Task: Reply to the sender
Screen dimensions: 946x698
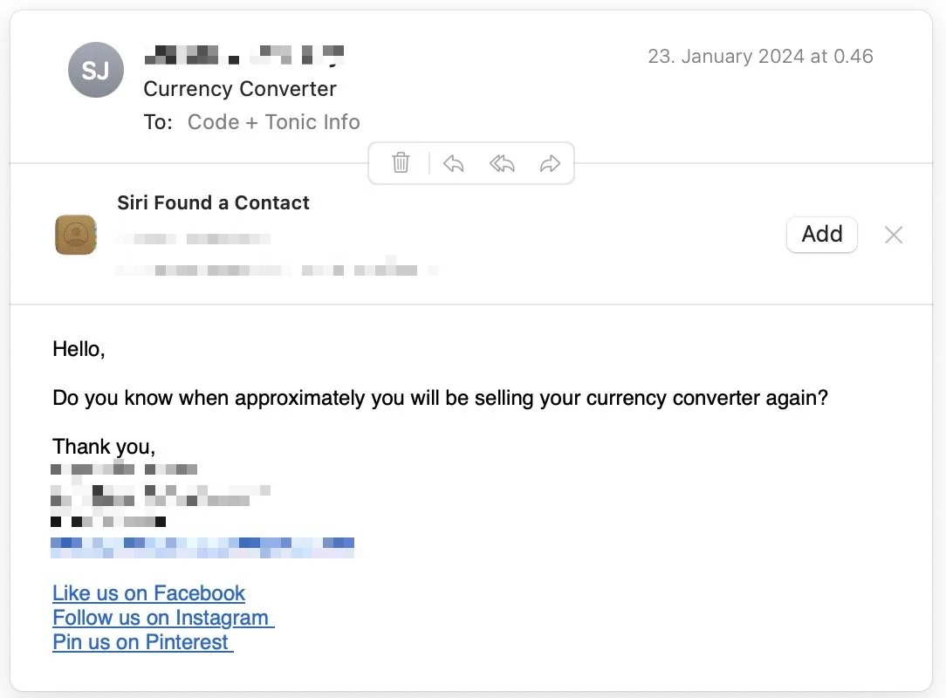Action: pos(453,163)
